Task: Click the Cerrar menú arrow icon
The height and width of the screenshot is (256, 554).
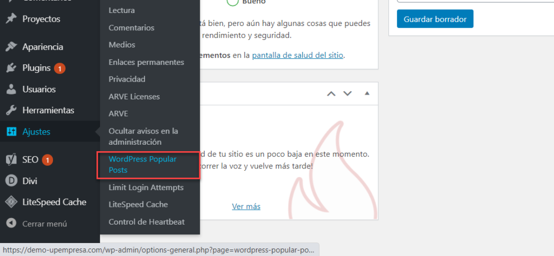Action: pos(11,224)
